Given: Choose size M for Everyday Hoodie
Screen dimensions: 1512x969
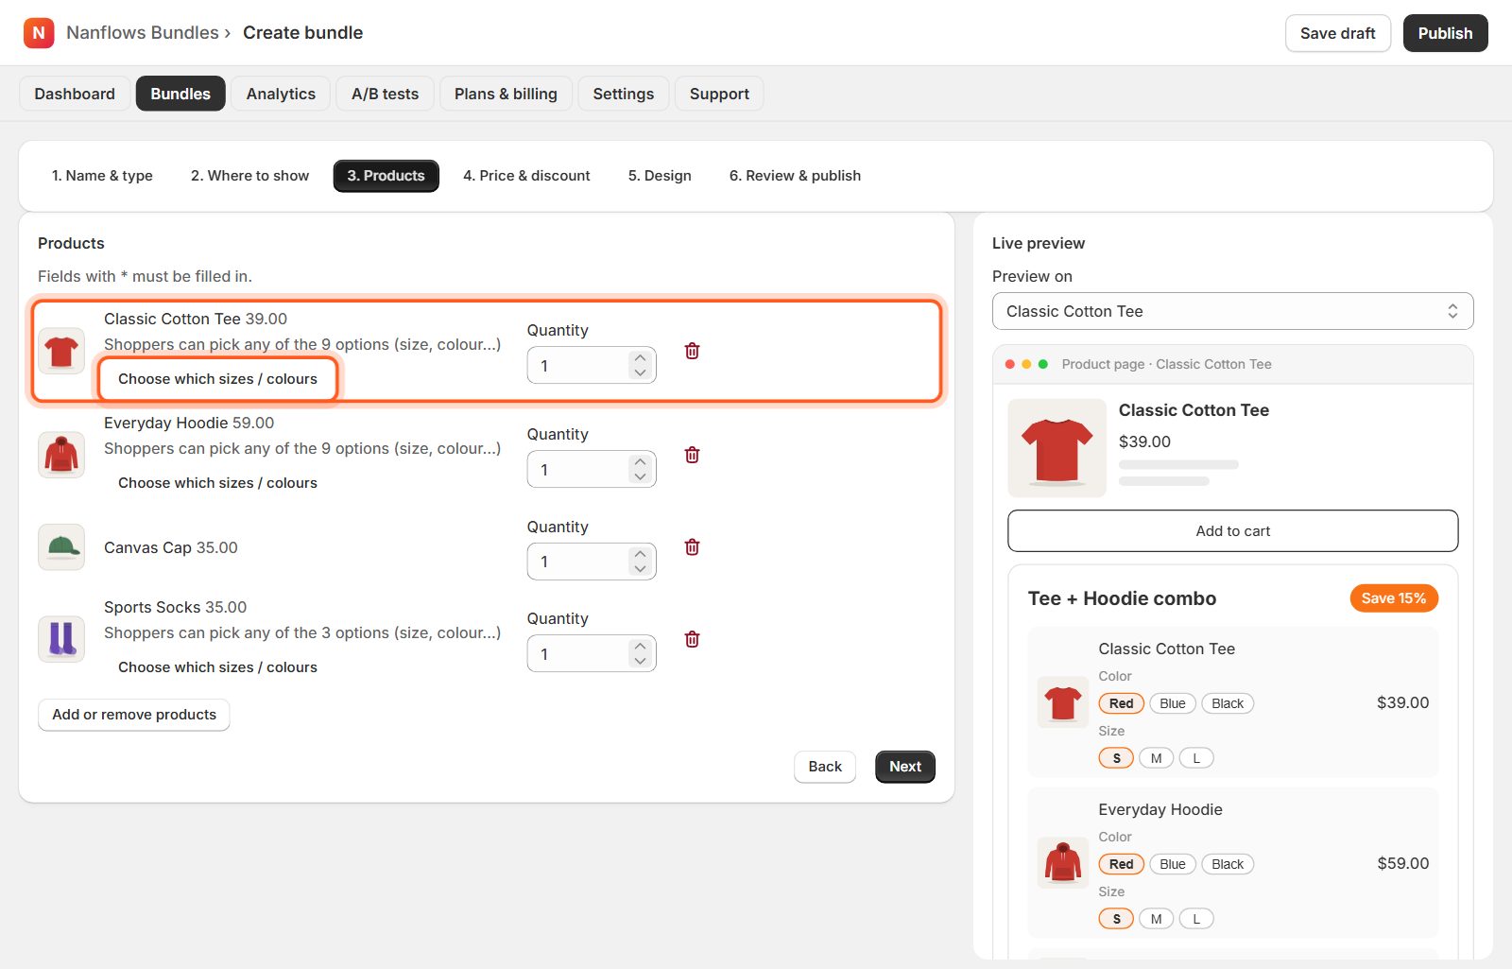Looking at the screenshot, I should coord(1156,919).
